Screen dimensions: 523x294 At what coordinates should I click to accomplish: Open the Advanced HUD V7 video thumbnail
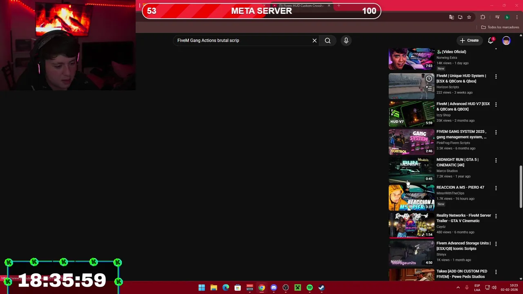pos(411,114)
